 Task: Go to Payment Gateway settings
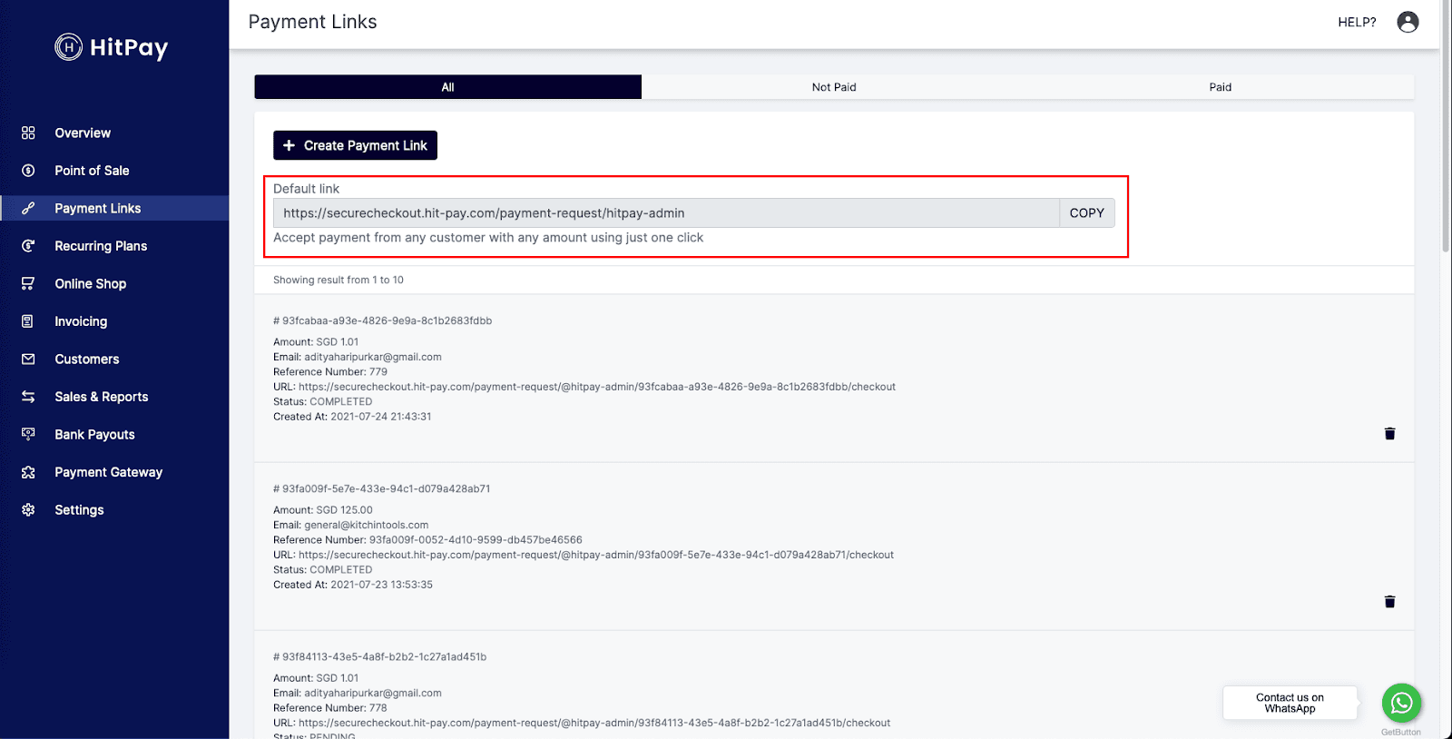click(x=109, y=472)
